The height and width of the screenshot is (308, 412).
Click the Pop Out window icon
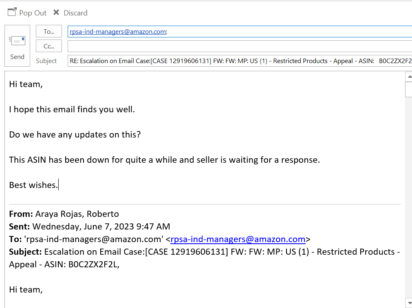tap(12, 12)
